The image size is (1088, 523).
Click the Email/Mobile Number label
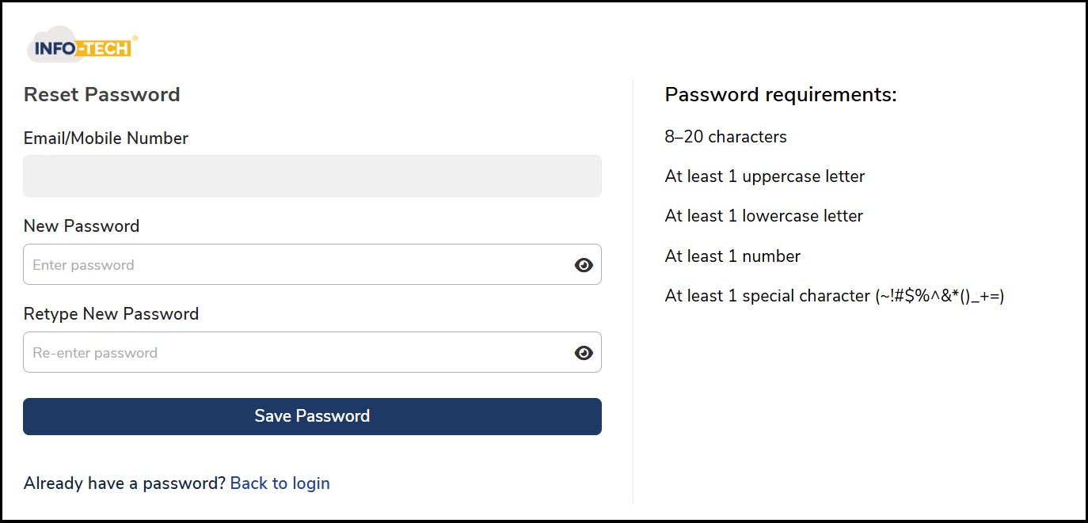click(x=106, y=138)
